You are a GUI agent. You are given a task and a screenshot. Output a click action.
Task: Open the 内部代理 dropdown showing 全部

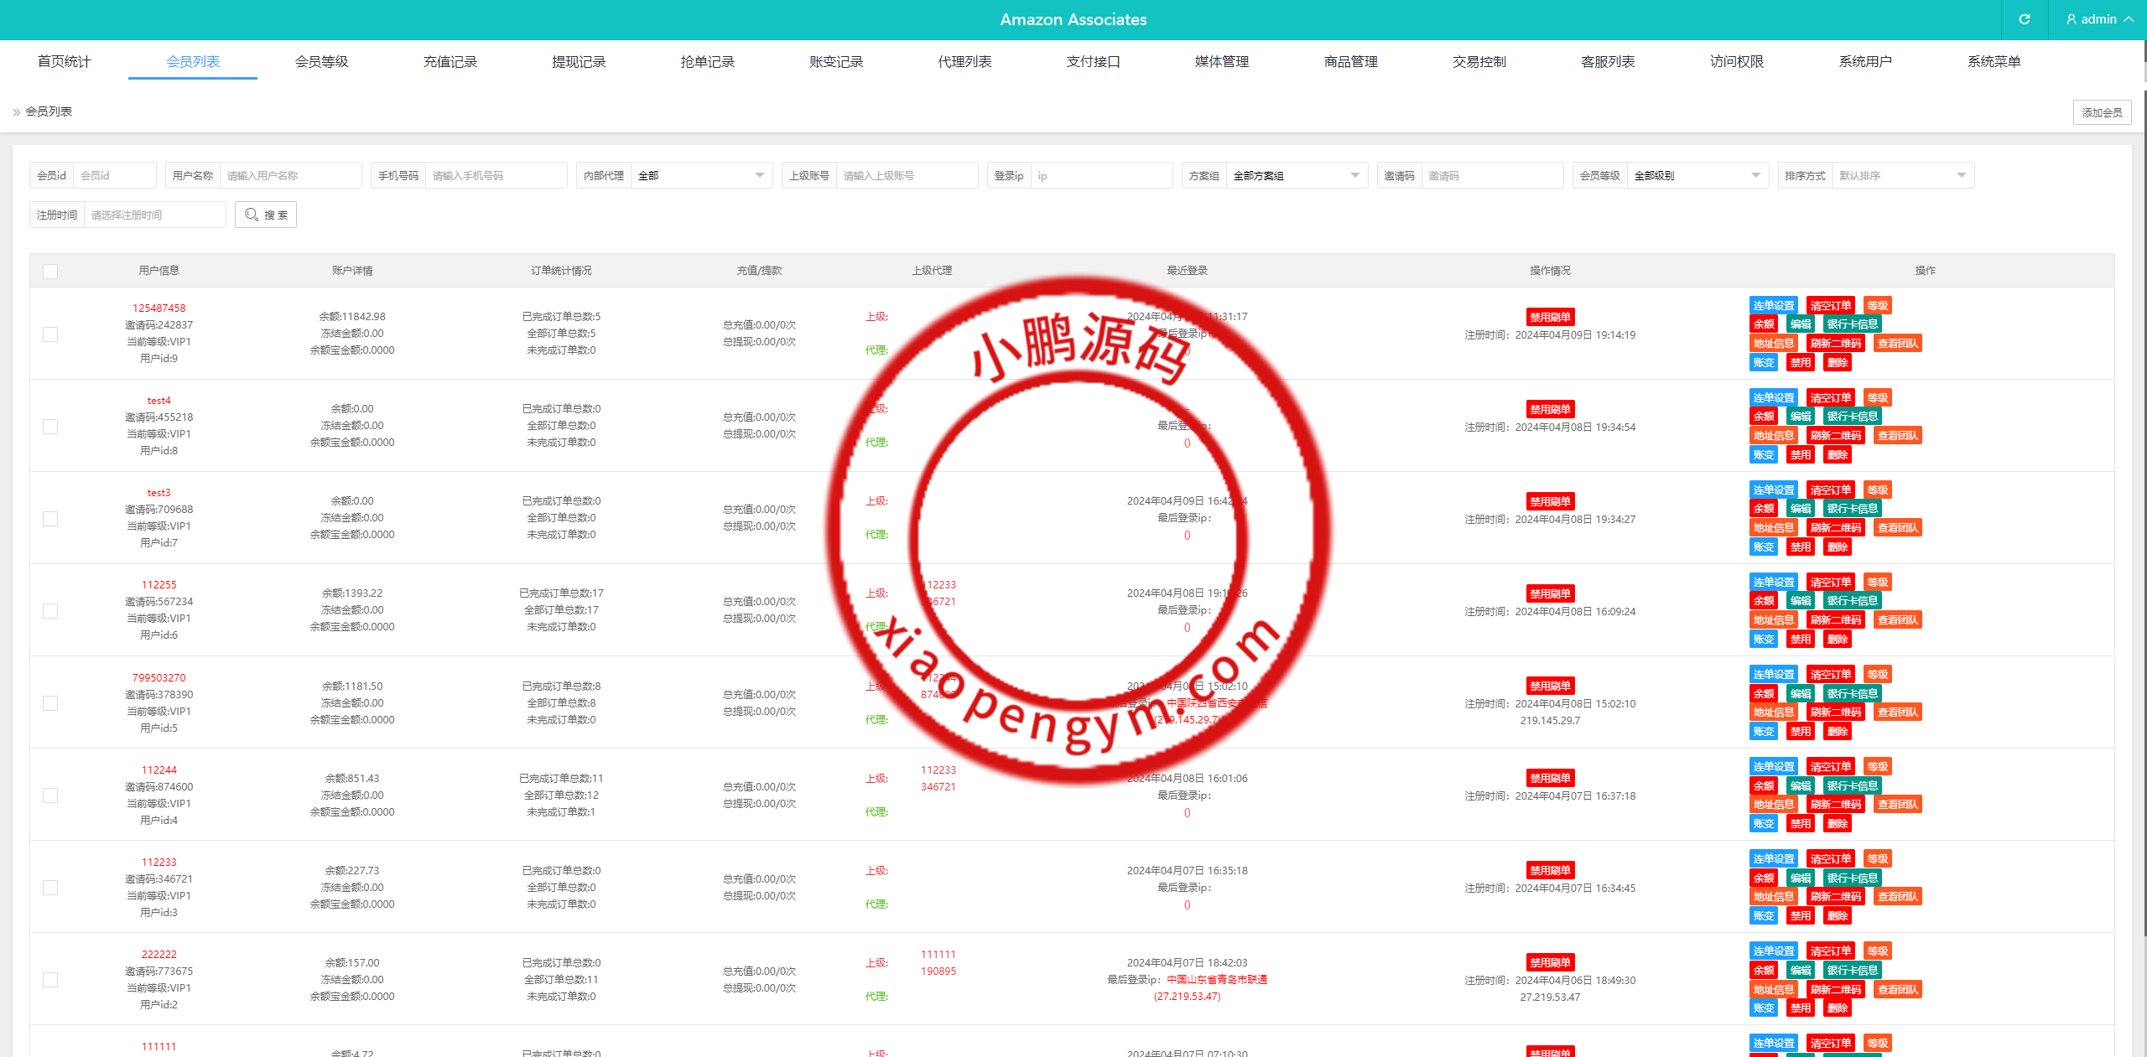tap(701, 175)
